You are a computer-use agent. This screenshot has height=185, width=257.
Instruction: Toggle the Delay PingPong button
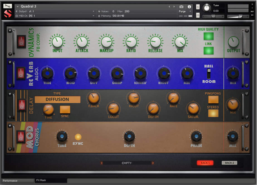coord(213,100)
